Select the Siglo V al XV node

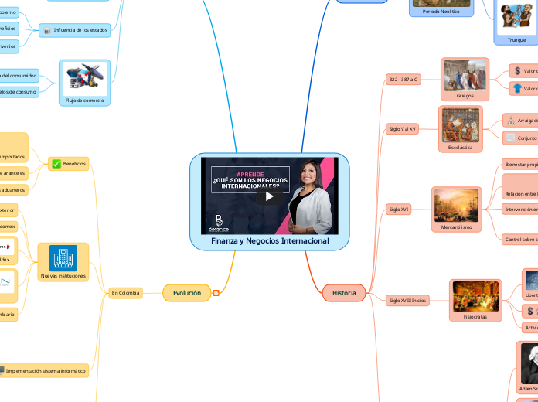402,129
